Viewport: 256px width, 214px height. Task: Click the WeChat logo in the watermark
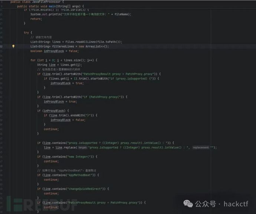(x=190, y=204)
